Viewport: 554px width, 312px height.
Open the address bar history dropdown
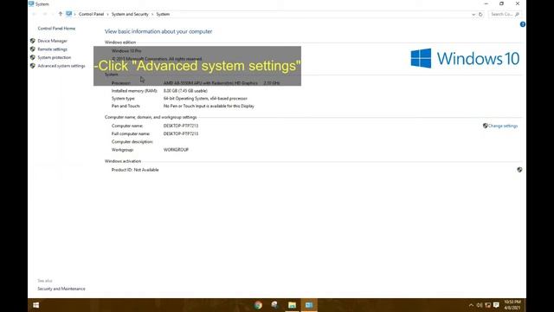(x=473, y=15)
